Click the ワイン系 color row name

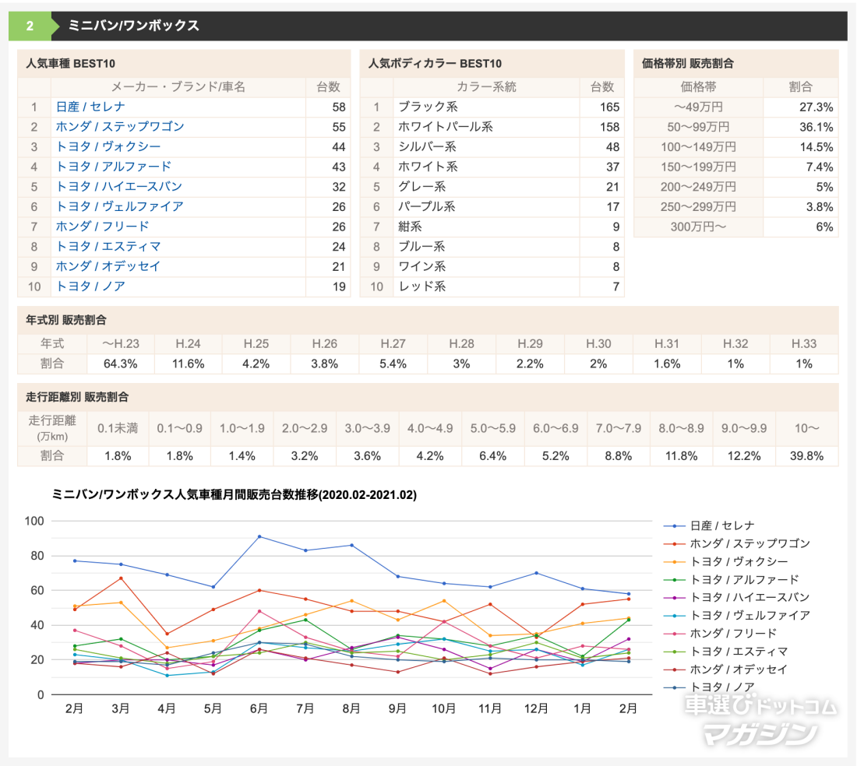(422, 266)
